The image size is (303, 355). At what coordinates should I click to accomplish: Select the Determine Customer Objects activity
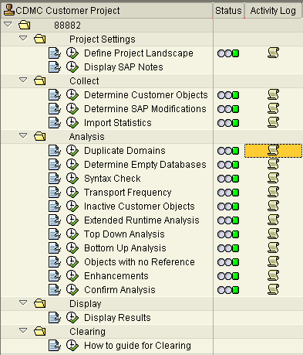pos(146,95)
